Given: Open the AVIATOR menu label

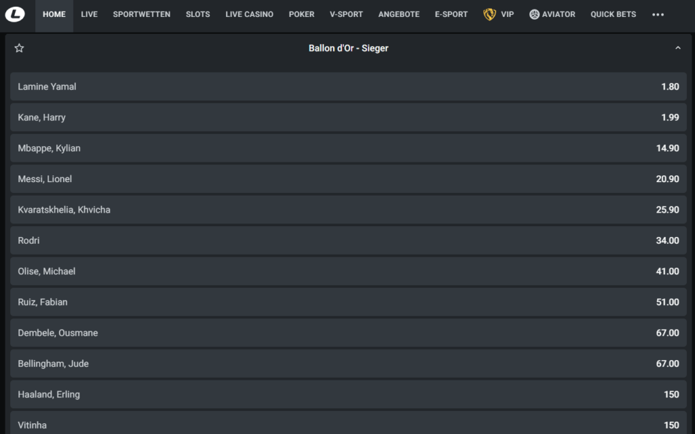Looking at the screenshot, I should [x=559, y=14].
